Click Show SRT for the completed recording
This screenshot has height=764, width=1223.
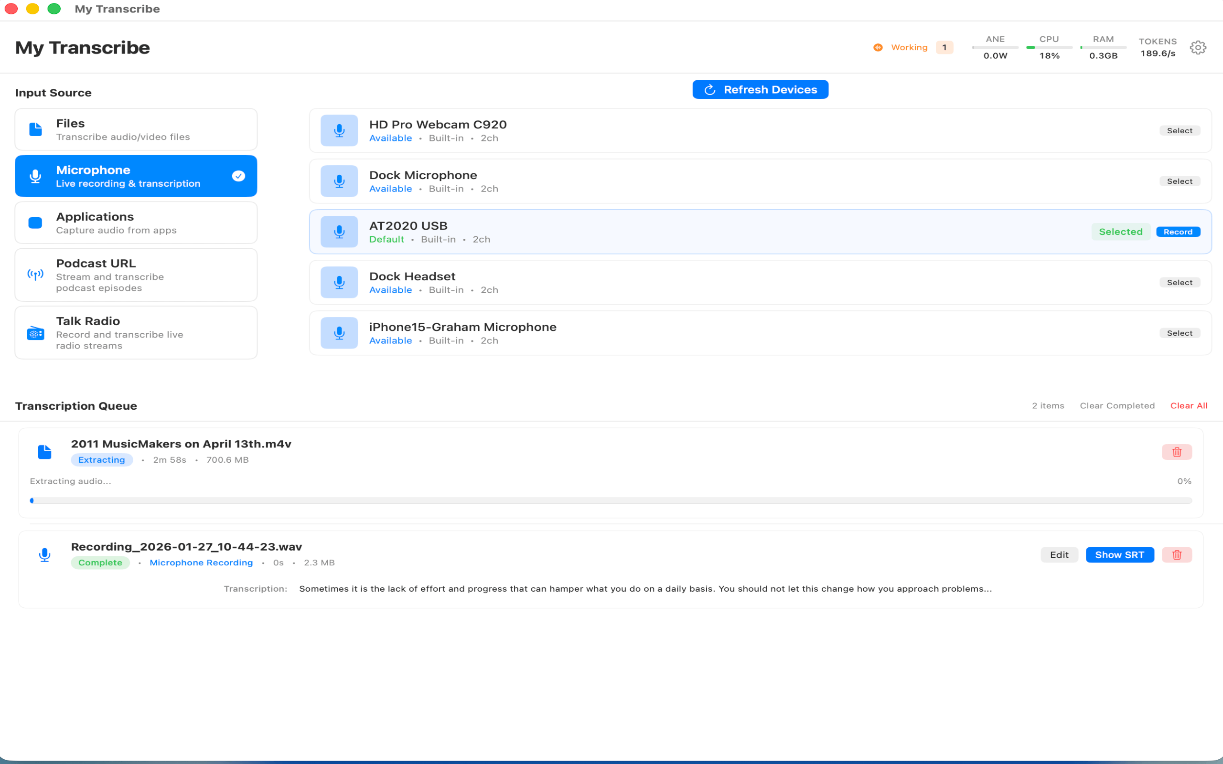pos(1119,554)
